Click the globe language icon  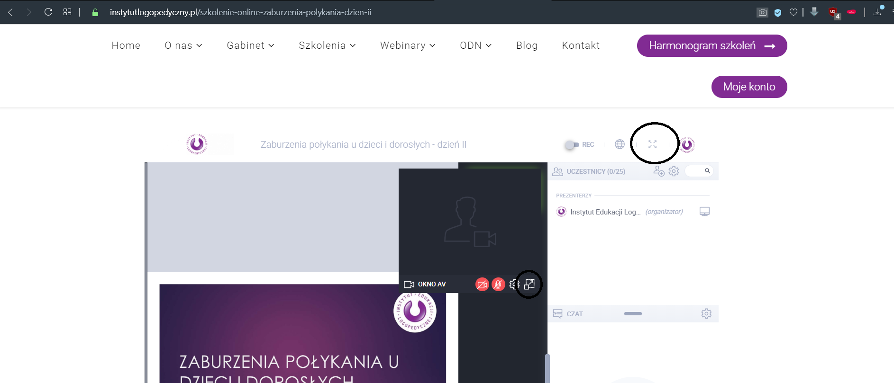tap(620, 144)
